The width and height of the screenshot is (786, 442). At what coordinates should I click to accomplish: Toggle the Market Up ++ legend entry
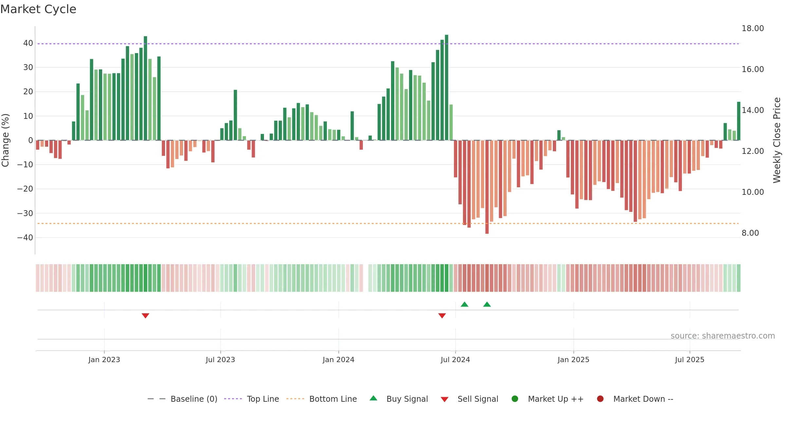pos(547,399)
